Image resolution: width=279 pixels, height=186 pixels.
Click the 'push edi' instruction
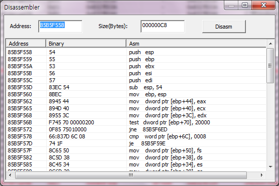point(141,80)
